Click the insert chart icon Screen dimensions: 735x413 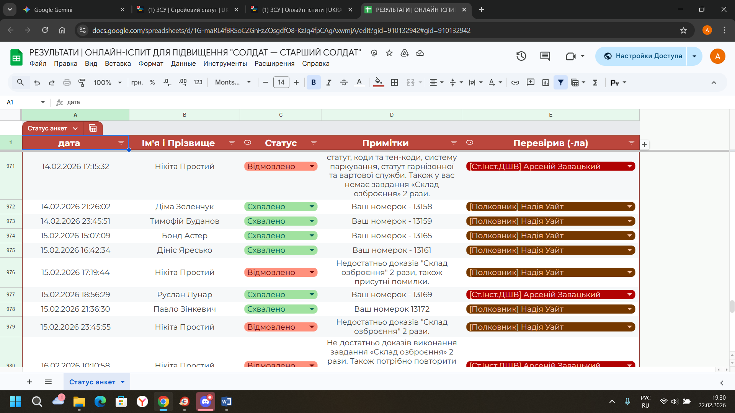(546, 82)
